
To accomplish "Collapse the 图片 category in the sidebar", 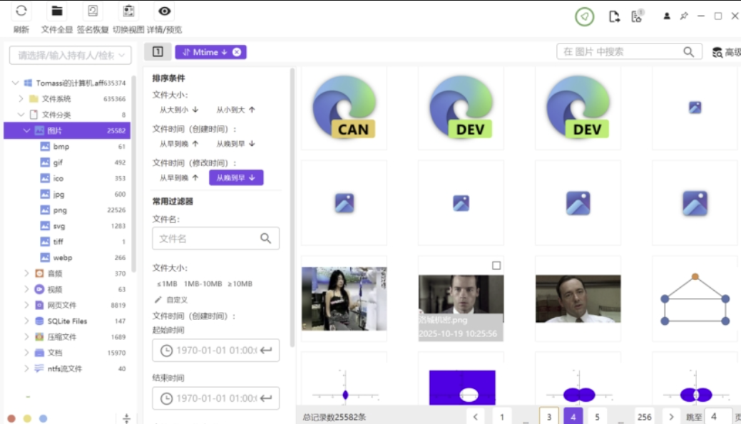I will coord(26,130).
